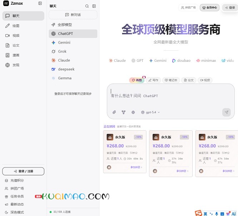Image resolution: width=238 pixels, height=216 pixels.
Task: Select Gemma in the model list
Action: 73,78
